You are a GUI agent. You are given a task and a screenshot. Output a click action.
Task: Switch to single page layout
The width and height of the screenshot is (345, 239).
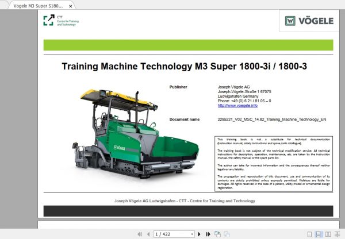pos(309,234)
